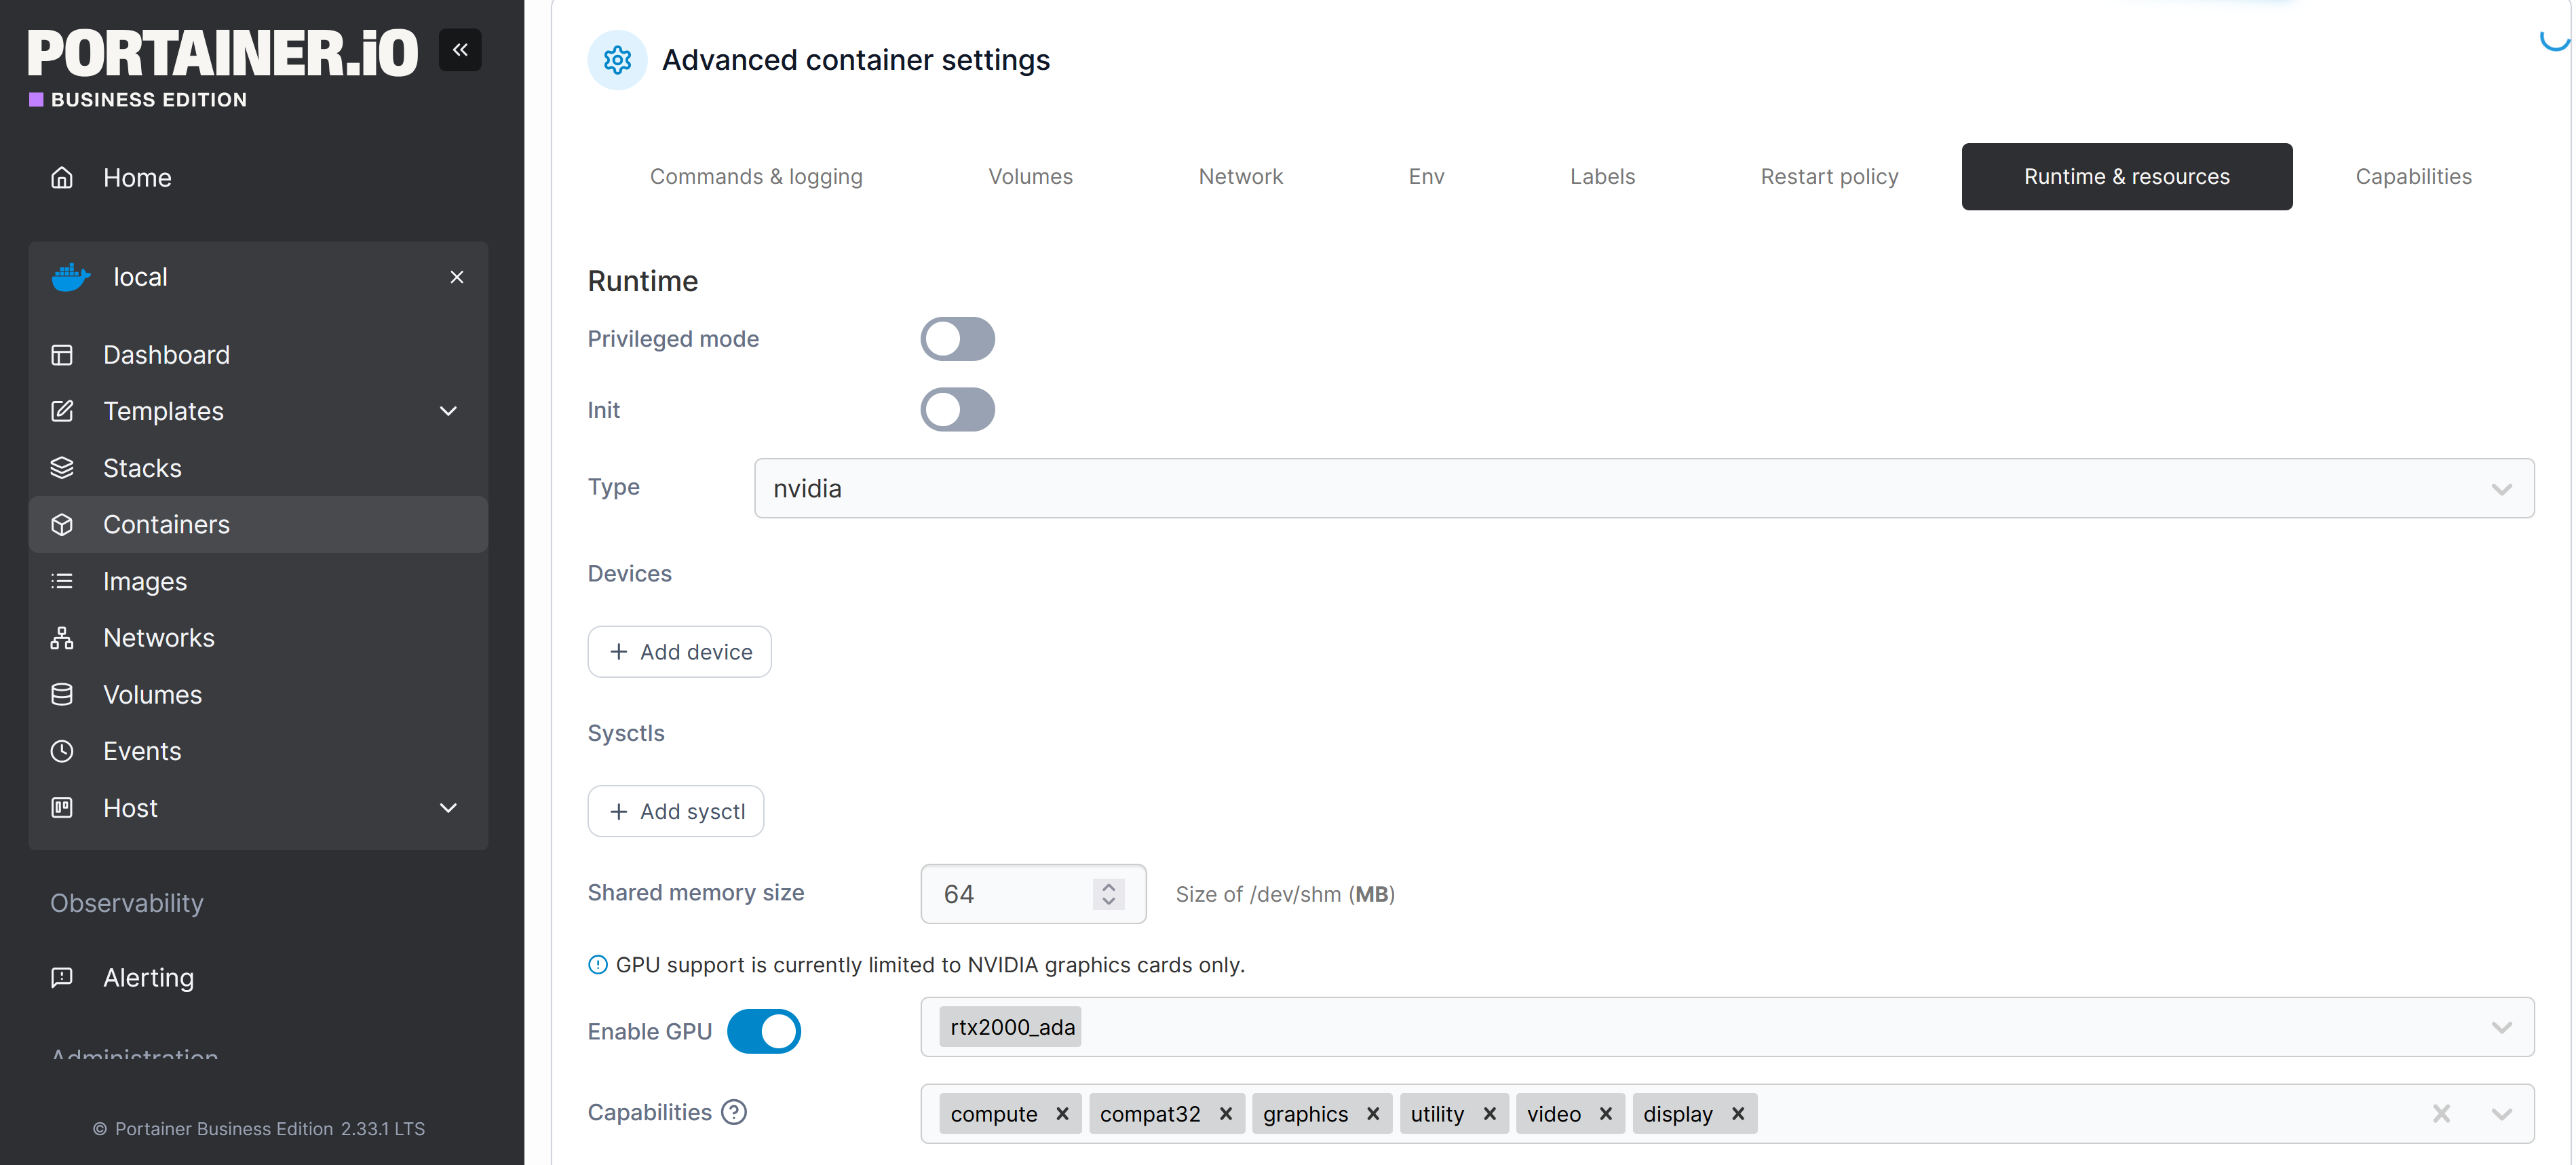Image resolution: width=2576 pixels, height=1165 pixels.
Task: Click the Alerting message icon
Action: pos(62,977)
